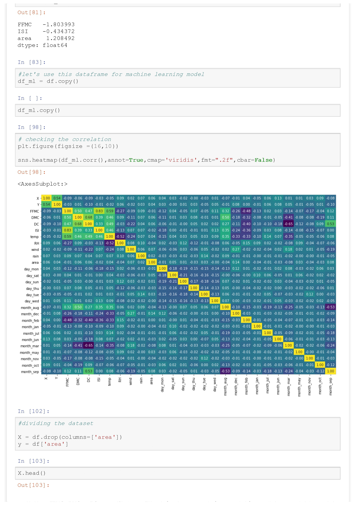Click the X.head() code cell
This screenshot has width=356, height=505.
(x=178, y=473)
